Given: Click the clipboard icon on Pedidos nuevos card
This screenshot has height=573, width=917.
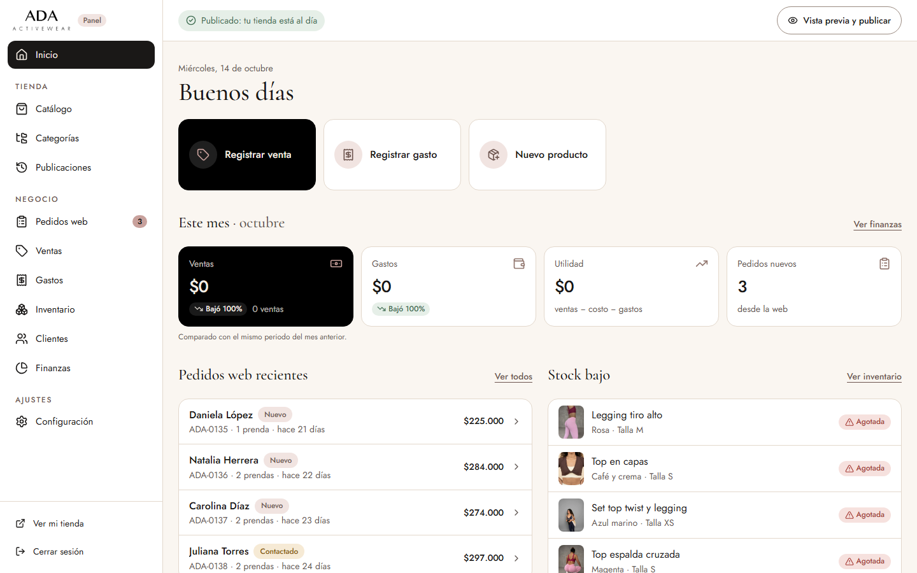Looking at the screenshot, I should (x=885, y=264).
